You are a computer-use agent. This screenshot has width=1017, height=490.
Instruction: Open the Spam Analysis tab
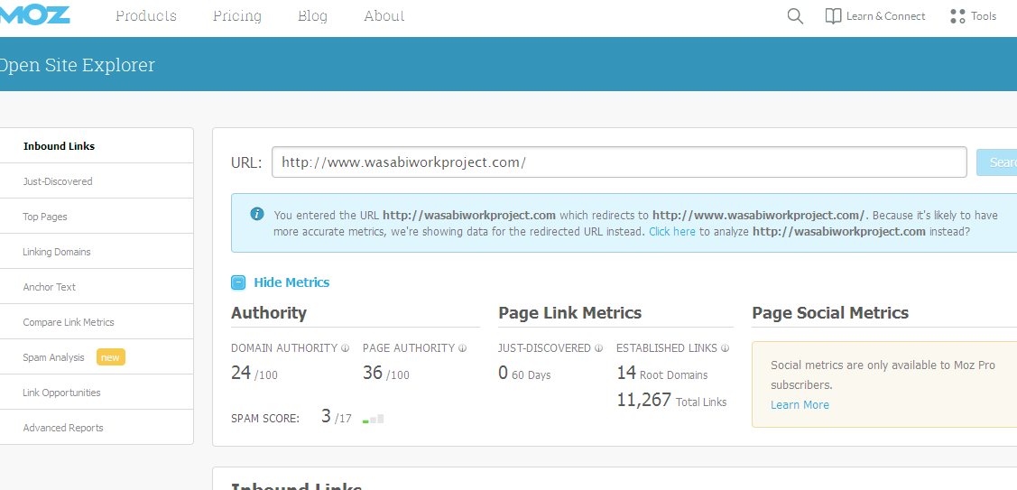[97, 357]
